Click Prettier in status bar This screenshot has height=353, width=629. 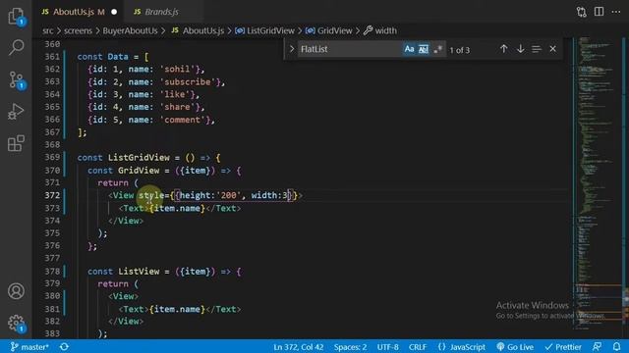coord(563,347)
